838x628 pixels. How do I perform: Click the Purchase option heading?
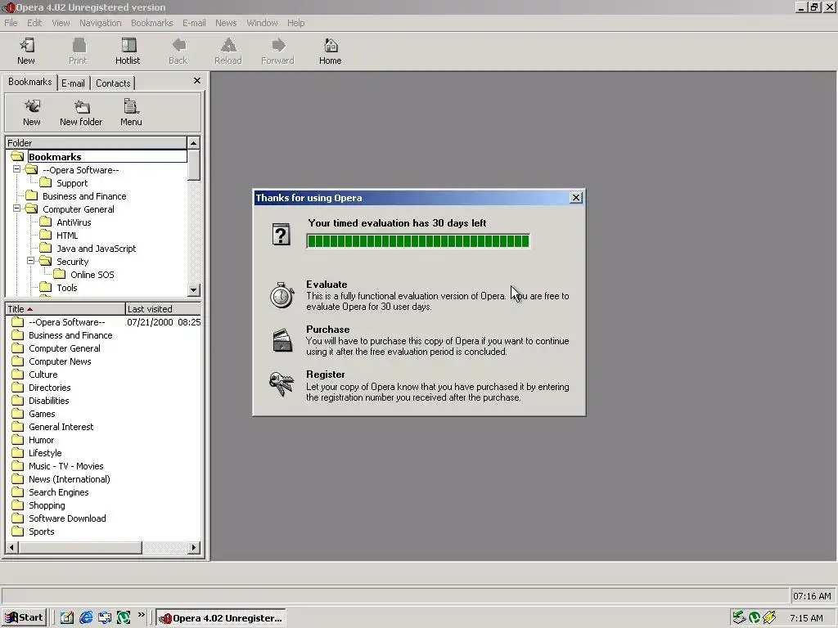click(x=327, y=330)
